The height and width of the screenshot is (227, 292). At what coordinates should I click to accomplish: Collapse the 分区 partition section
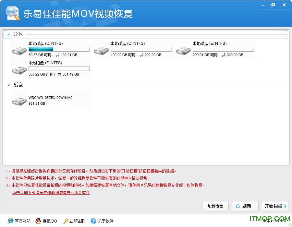[x=8, y=34]
